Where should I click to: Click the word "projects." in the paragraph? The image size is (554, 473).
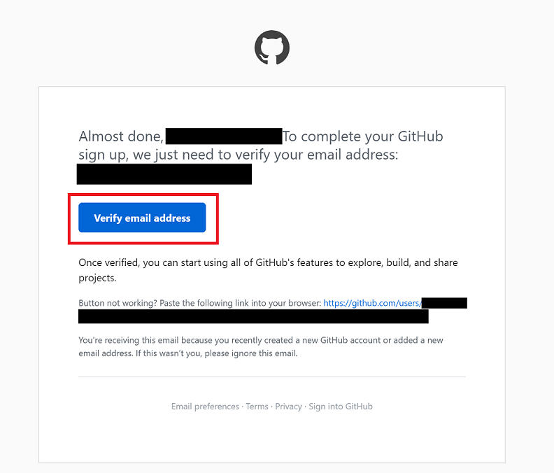point(97,278)
